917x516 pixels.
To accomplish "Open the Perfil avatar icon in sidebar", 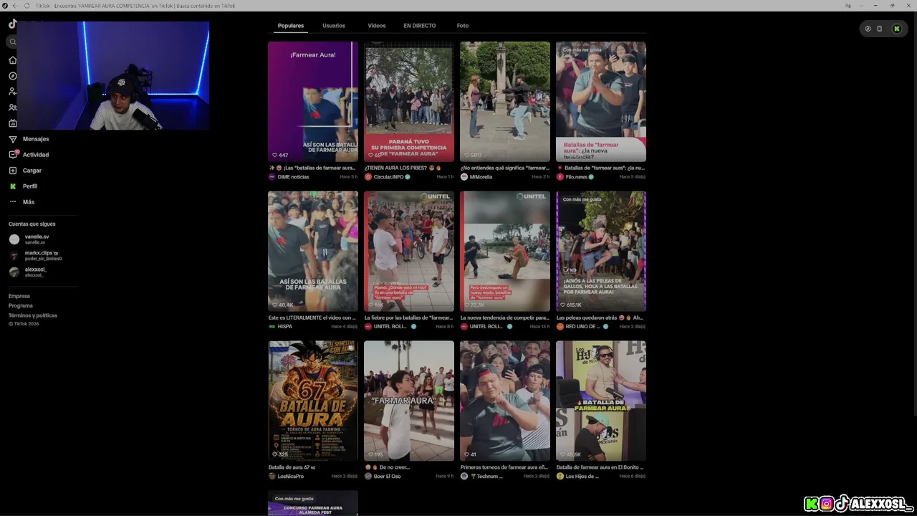I will [x=13, y=186].
